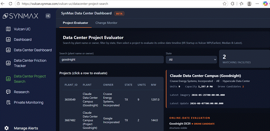Viewport: 270px width, 131px height.
Task: Click the site lock icon in address bar
Action: coord(18,4)
